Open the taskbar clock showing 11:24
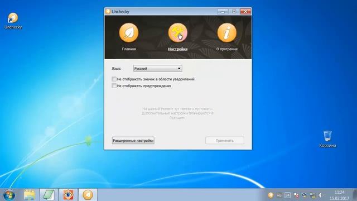Screen dimensions: 357x201 point(340,195)
